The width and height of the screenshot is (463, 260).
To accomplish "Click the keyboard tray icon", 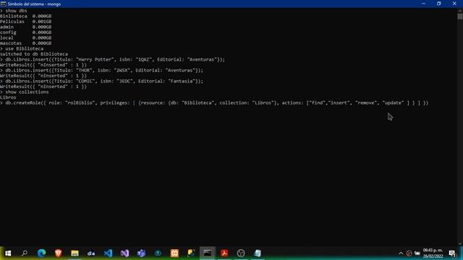I will click(x=417, y=253).
